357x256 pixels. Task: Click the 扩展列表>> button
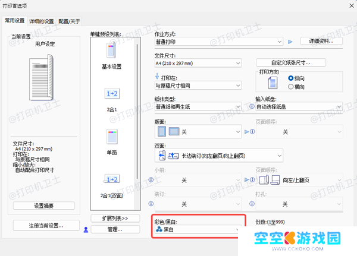[x=115, y=218]
